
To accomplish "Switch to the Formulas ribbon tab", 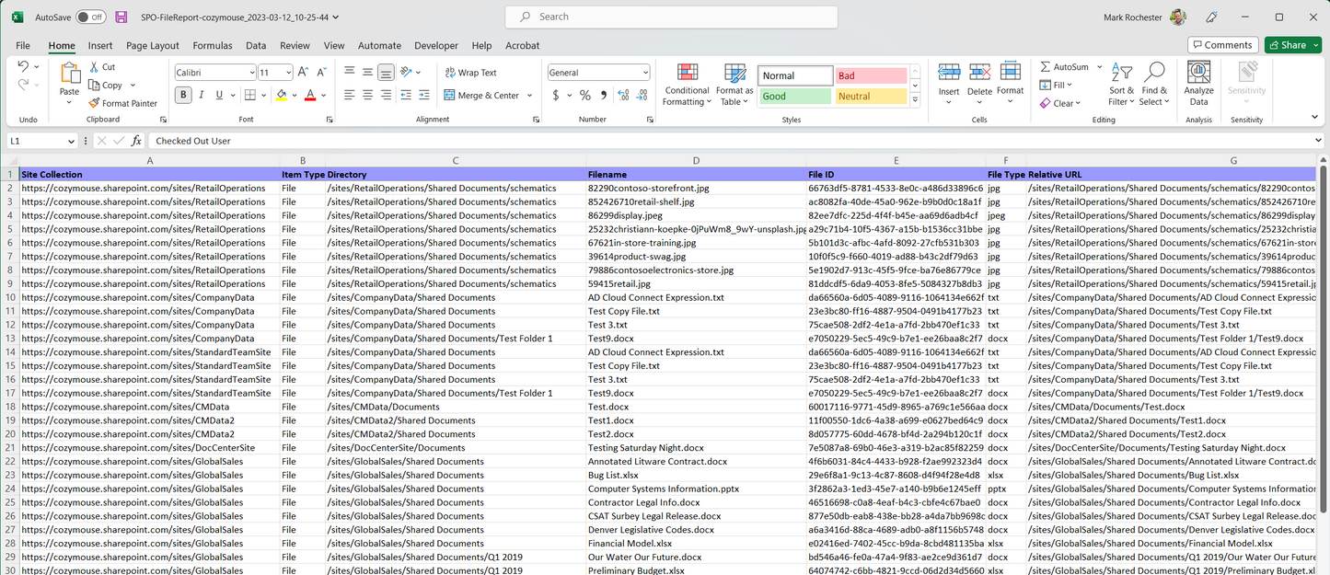I will [213, 45].
